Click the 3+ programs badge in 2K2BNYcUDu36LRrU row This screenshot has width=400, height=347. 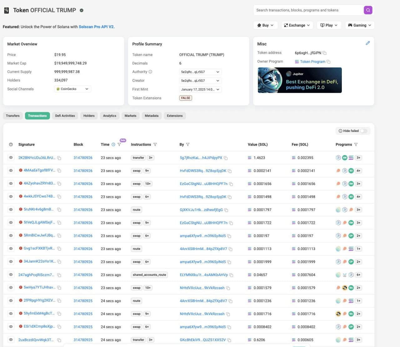coord(358,158)
